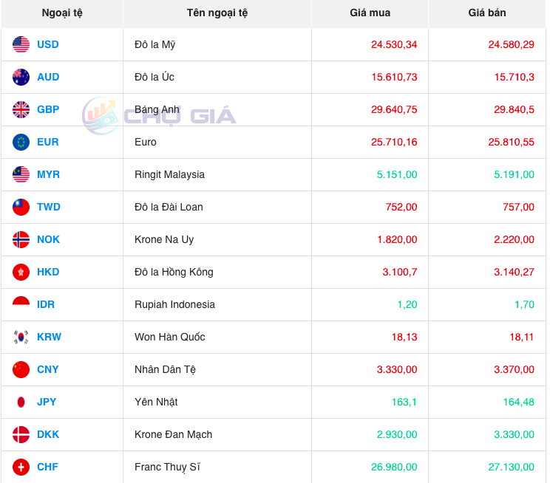Click the Australian flag icon
Viewport: 550px width, 483px height.
(x=21, y=77)
